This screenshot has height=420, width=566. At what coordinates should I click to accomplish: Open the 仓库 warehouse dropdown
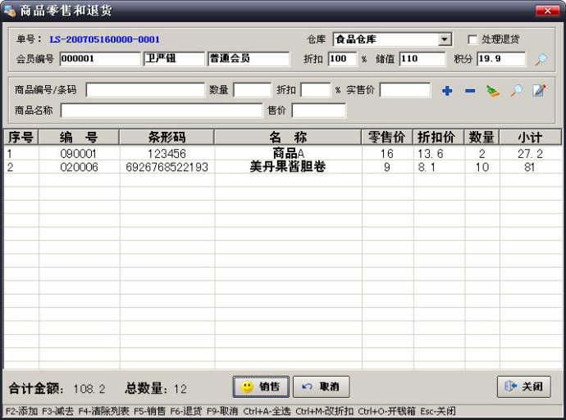[x=445, y=40]
